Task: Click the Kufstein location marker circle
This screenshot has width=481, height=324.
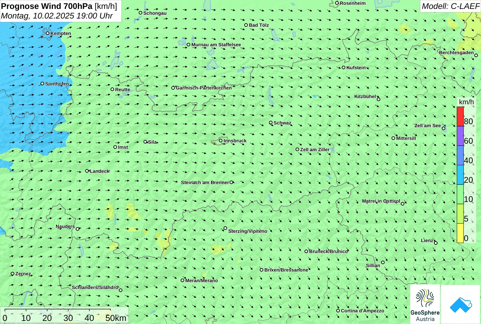Action: 344,68
